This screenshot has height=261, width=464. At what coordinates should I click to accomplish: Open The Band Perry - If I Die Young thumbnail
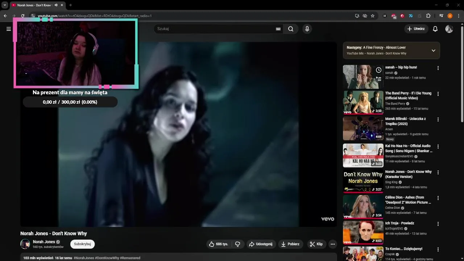coord(363,103)
